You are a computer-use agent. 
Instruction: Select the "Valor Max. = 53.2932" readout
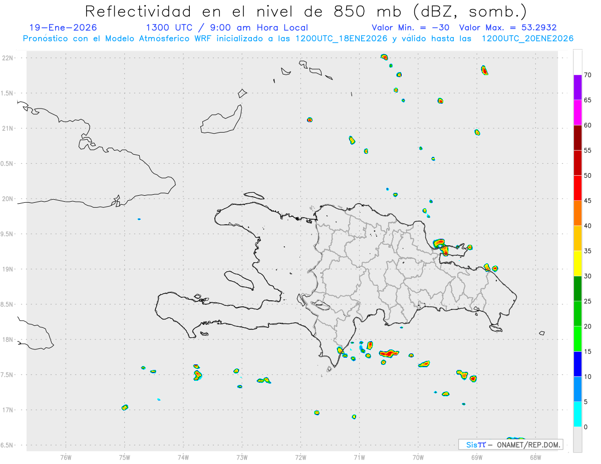coord(508,28)
